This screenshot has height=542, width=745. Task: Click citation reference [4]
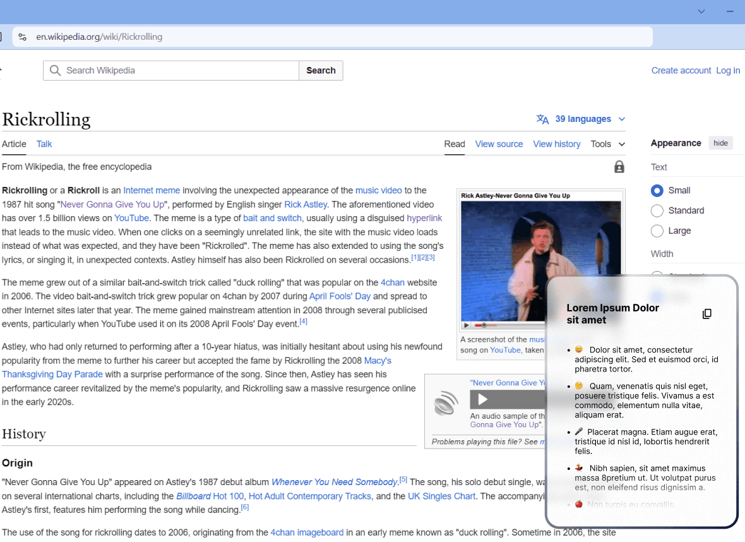point(303,322)
